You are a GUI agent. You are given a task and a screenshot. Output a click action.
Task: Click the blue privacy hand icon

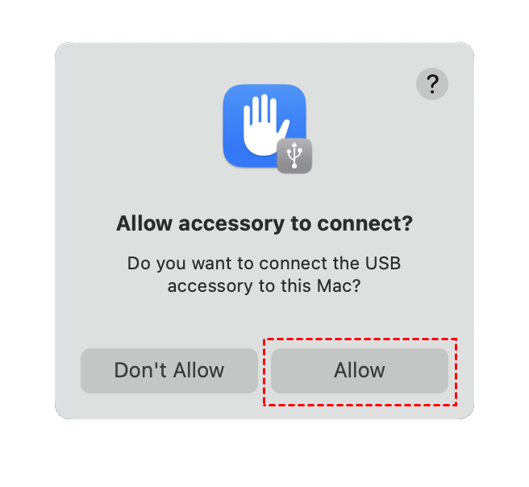coord(264,126)
